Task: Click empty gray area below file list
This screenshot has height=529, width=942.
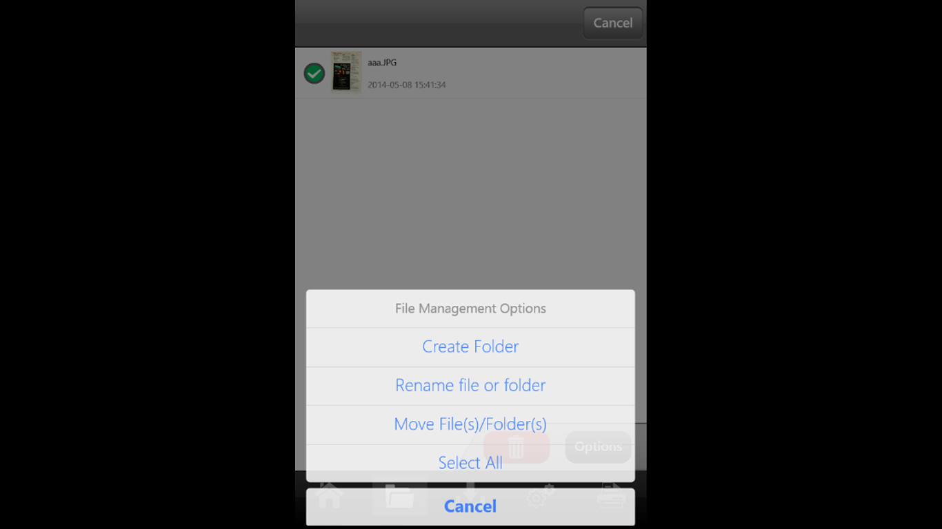Action: click(x=470, y=193)
